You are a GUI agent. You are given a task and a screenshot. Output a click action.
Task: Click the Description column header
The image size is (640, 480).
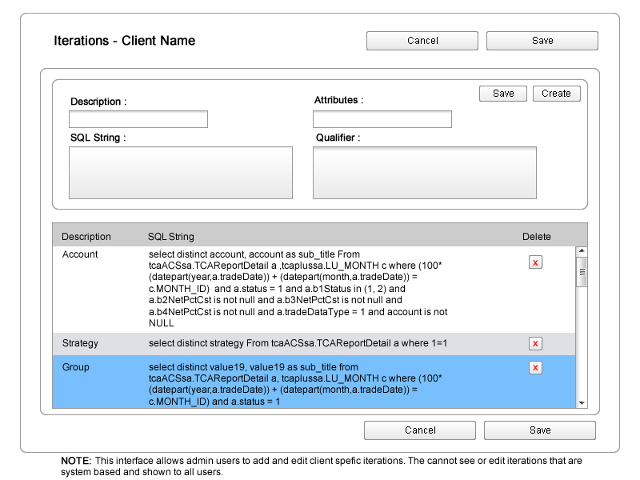[86, 237]
